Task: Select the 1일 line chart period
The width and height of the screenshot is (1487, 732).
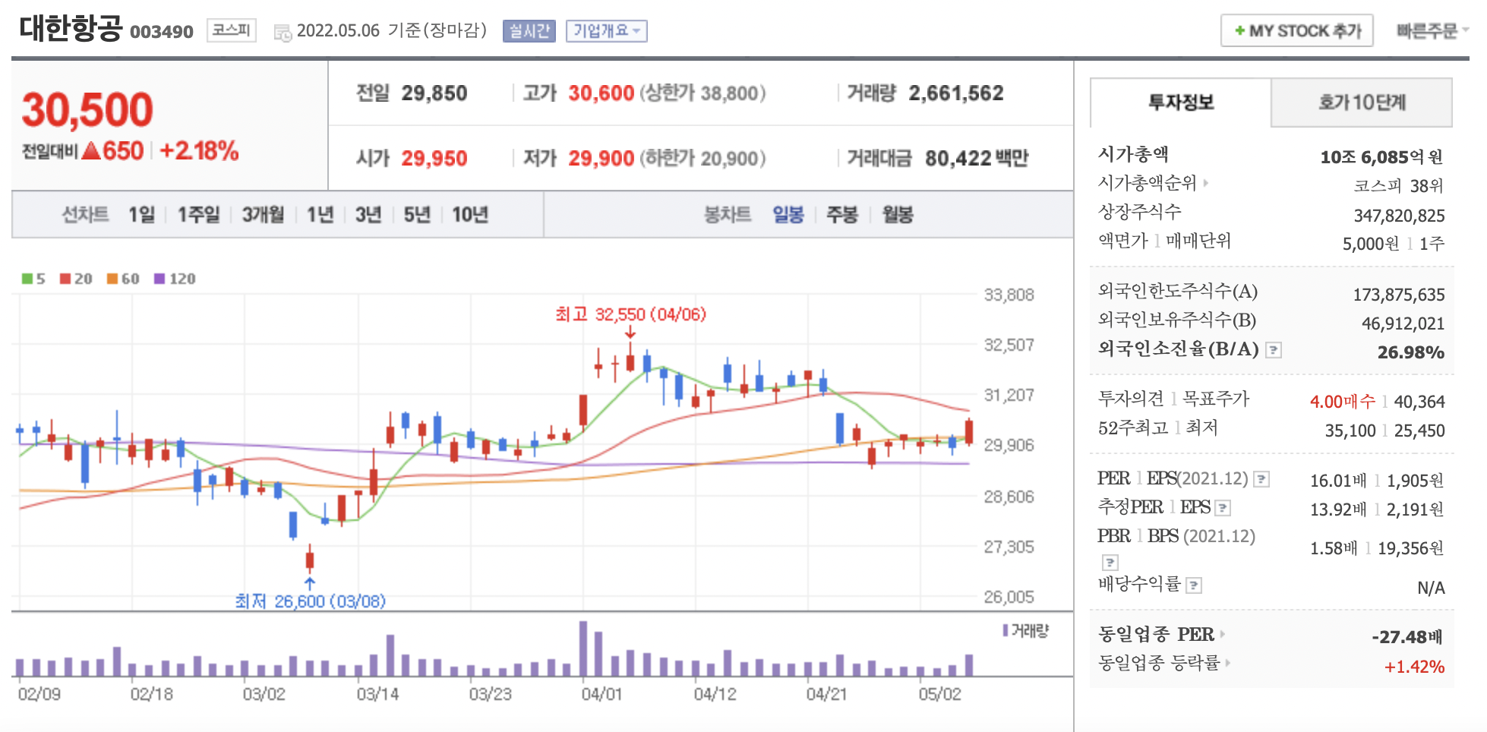Action: [141, 215]
